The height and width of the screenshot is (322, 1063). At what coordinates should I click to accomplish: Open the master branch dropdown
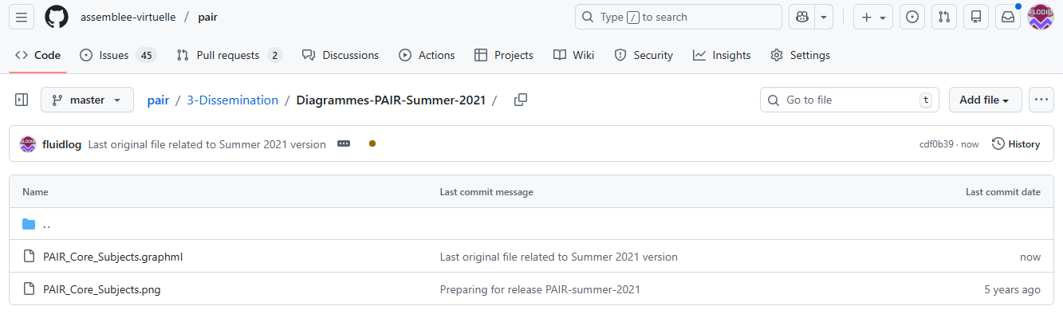tap(87, 100)
